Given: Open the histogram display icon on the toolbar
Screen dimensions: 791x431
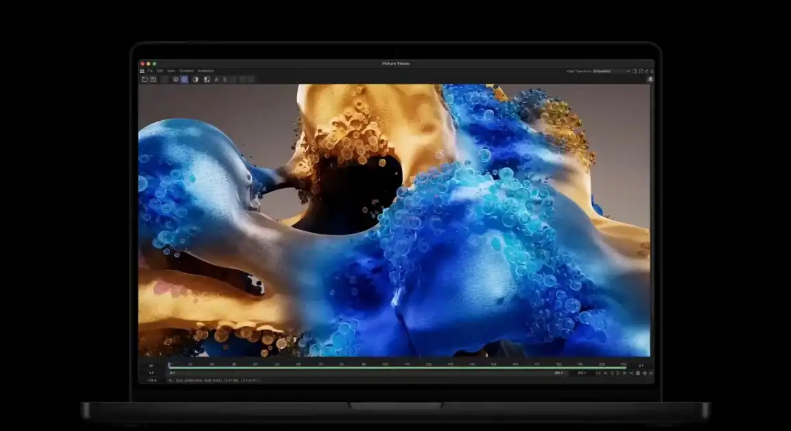Looking at the screenshot, I should [x=207, y=78].
